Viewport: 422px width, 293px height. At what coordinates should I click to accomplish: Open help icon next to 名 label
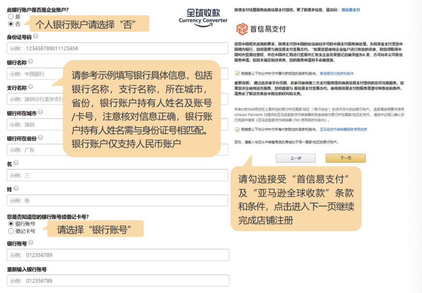[x=16, y=163]
